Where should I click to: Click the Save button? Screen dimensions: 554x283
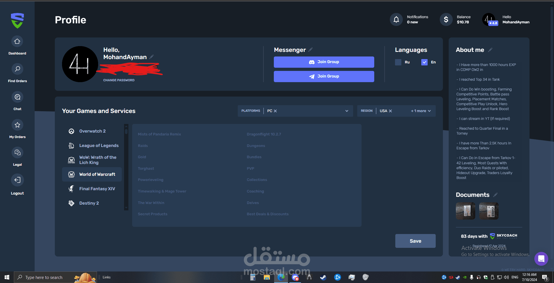point(415,241)
